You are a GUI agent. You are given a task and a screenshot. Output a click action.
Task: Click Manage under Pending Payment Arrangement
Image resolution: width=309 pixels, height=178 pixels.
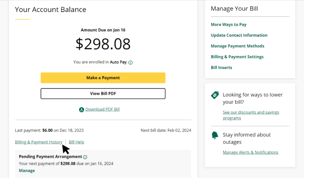click(27, 171)
